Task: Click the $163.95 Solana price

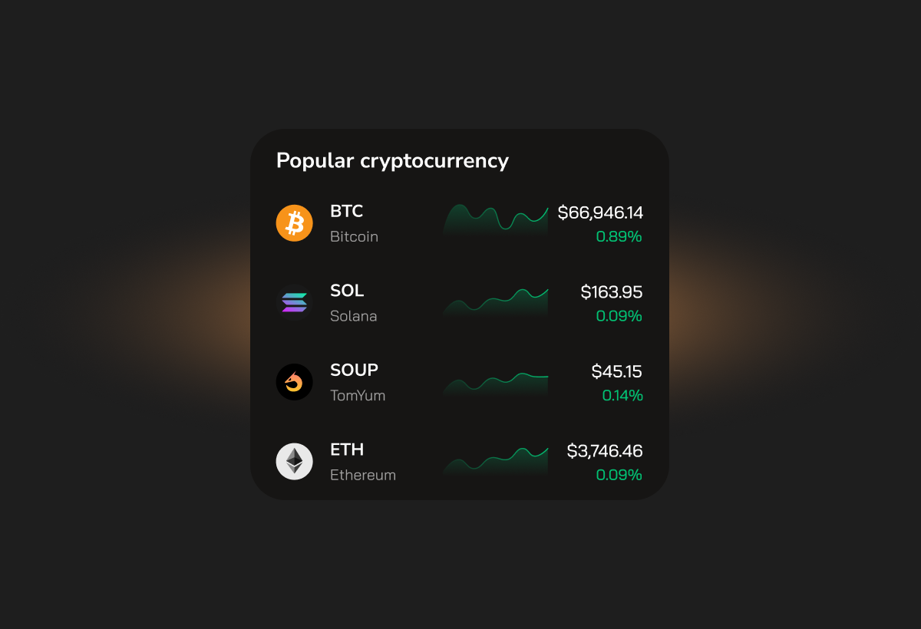Action: pyautogui.click(x=612, y=292)
